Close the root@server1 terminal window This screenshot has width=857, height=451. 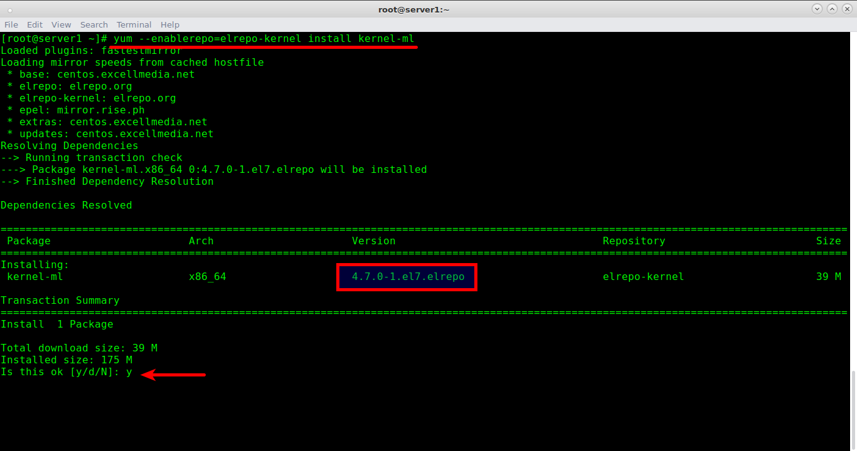pos(847,9)
